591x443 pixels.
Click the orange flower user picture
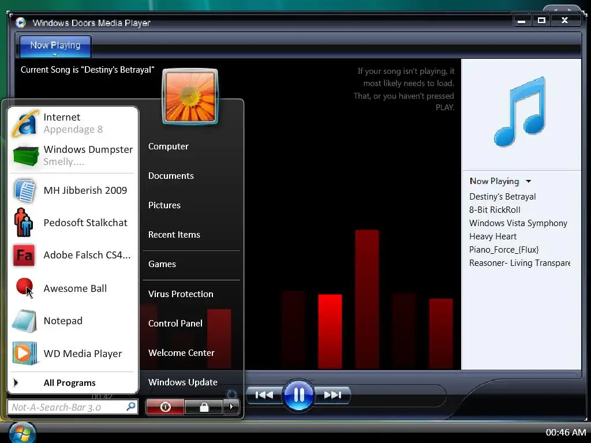click(190, 96)
